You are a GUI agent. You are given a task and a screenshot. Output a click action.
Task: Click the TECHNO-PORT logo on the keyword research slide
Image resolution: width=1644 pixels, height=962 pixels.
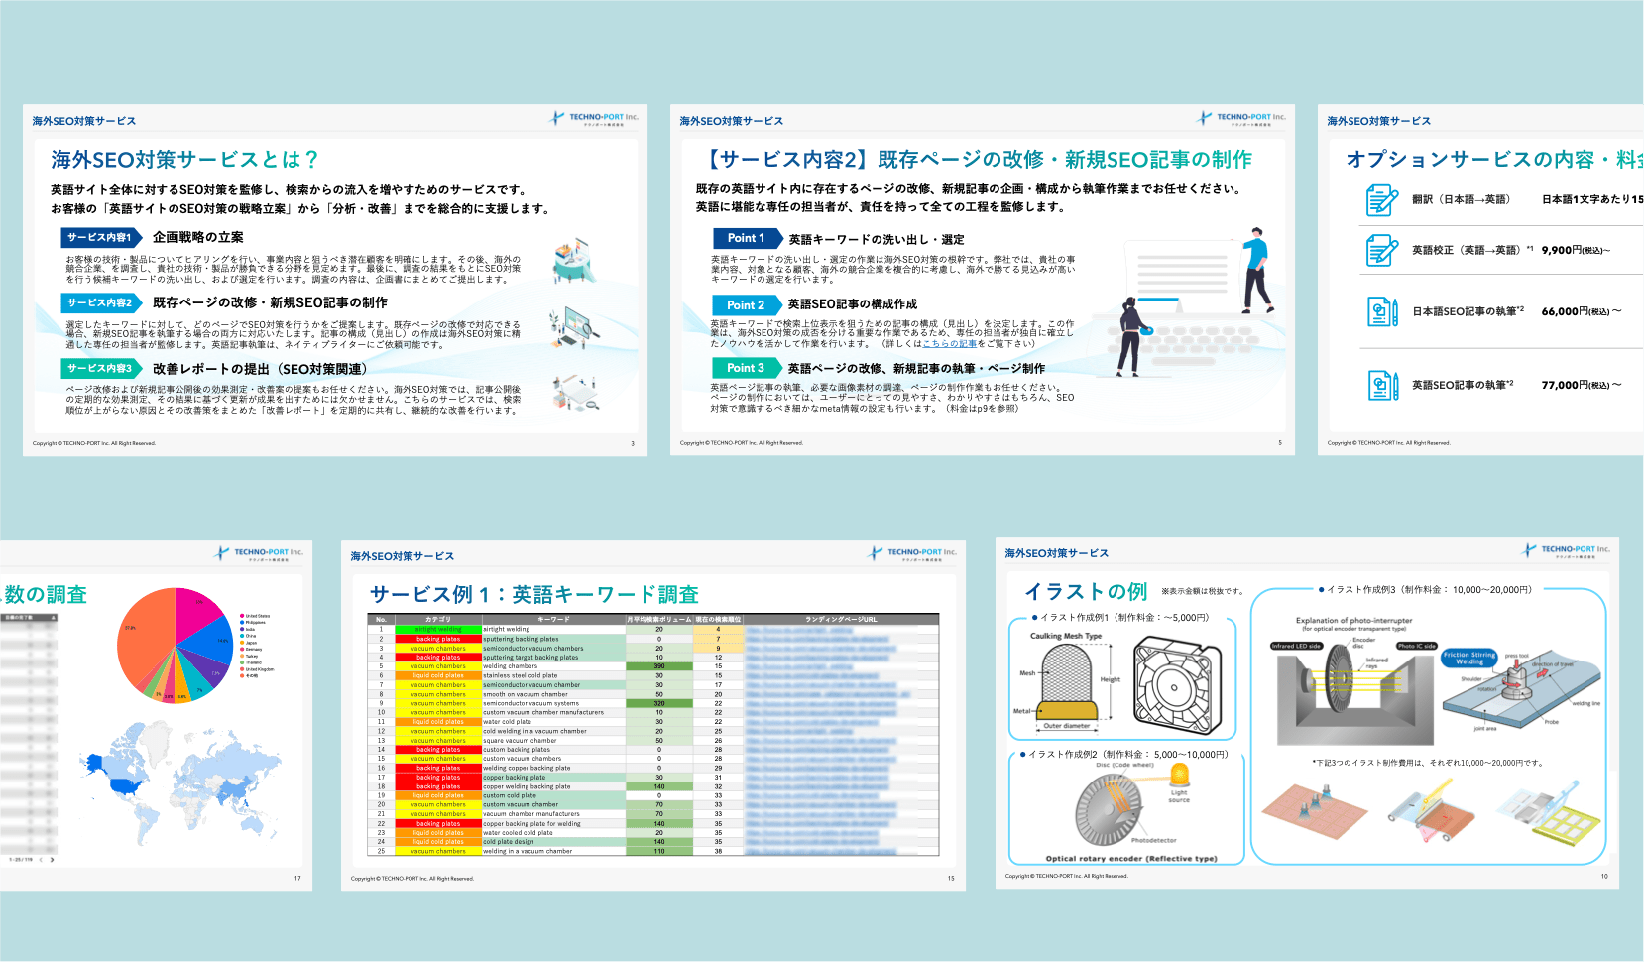912,553
